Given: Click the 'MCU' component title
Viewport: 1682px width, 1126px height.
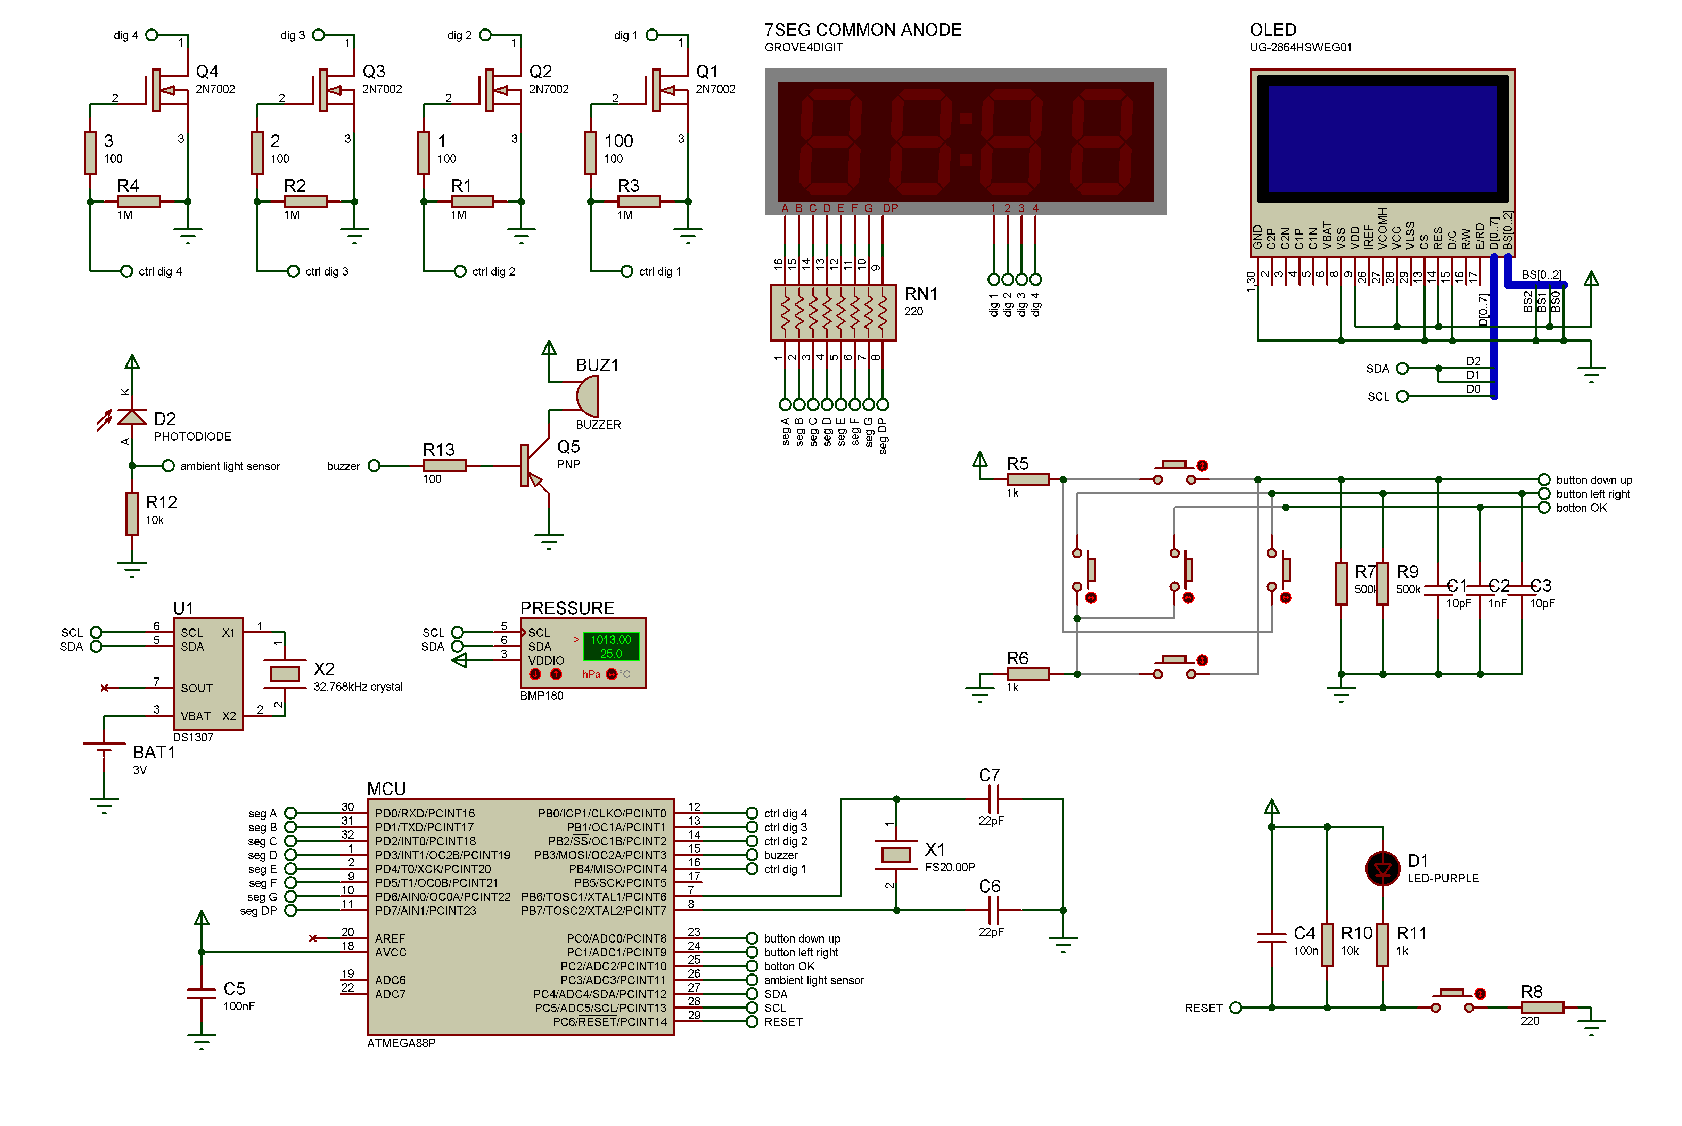Looking at the screenshot, I should [386, 789].
